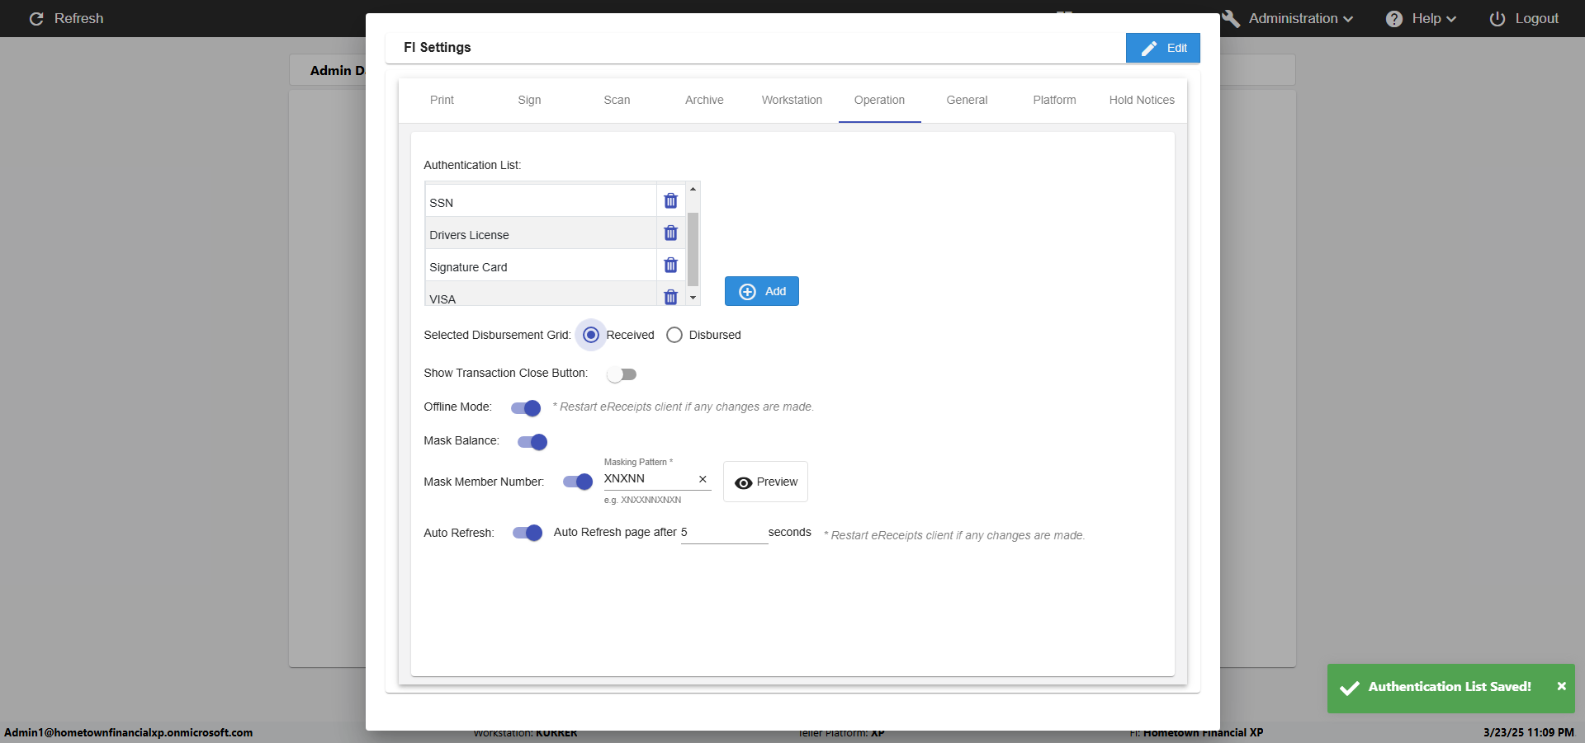Open the Help dropdown menu
Image resolution: width=1585 pixels, height=743 pixels.
point(1422,19)
